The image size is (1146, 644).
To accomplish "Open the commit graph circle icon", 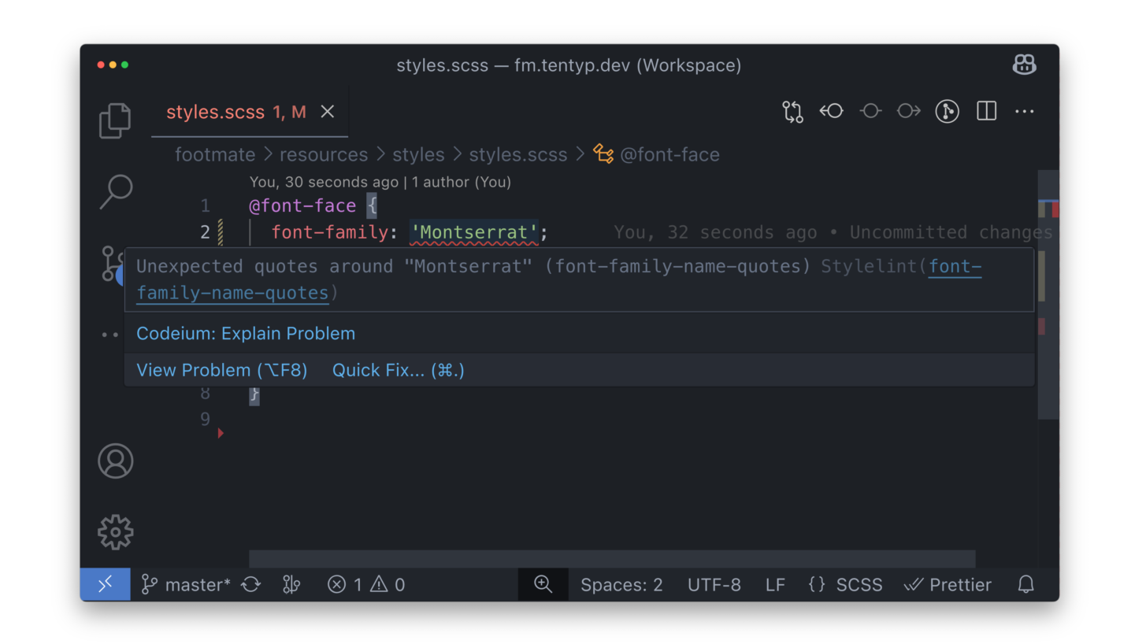I will coord(947,112).
